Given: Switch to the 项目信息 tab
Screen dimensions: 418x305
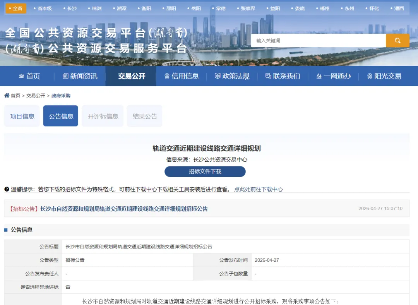Looking at the screenshot, I should coord(22,116).
